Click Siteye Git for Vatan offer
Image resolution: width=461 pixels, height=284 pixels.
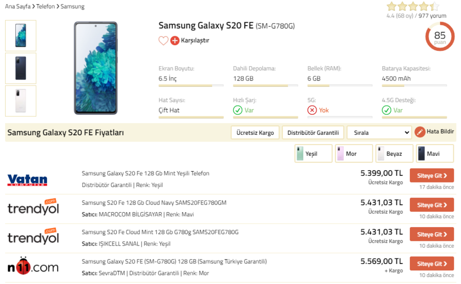click(431, 176)
